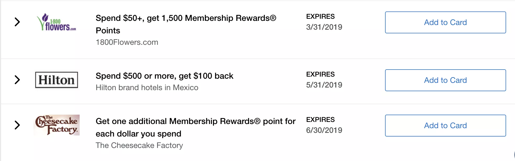The image size is (515, 161).
Task: Select the "Spend $500, get $100 back" headline
Action: pyautogui.click(x=165, y=76)
